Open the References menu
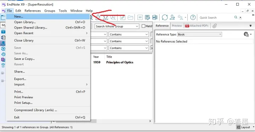 point(33,11)
